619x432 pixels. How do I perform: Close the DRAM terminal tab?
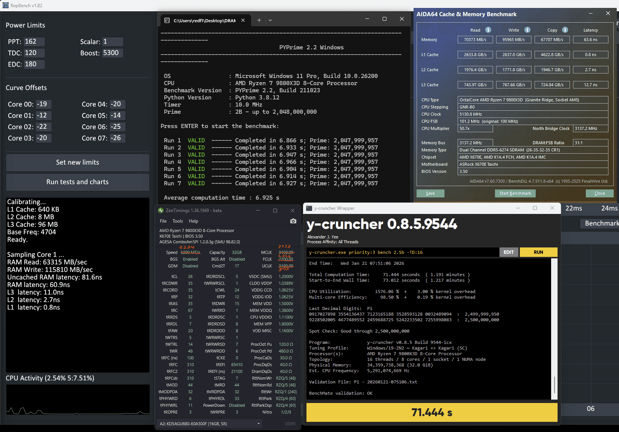tap(243, 20)
